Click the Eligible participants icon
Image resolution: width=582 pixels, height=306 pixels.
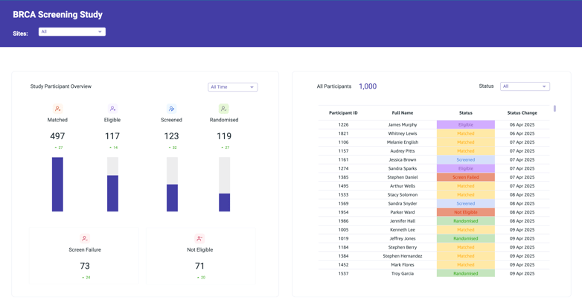point(112,109)
